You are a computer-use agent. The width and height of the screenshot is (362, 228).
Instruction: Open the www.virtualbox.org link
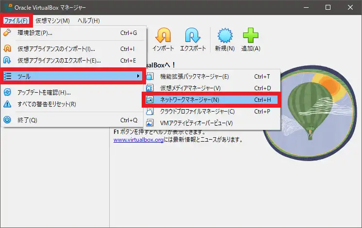click(138, 140)
